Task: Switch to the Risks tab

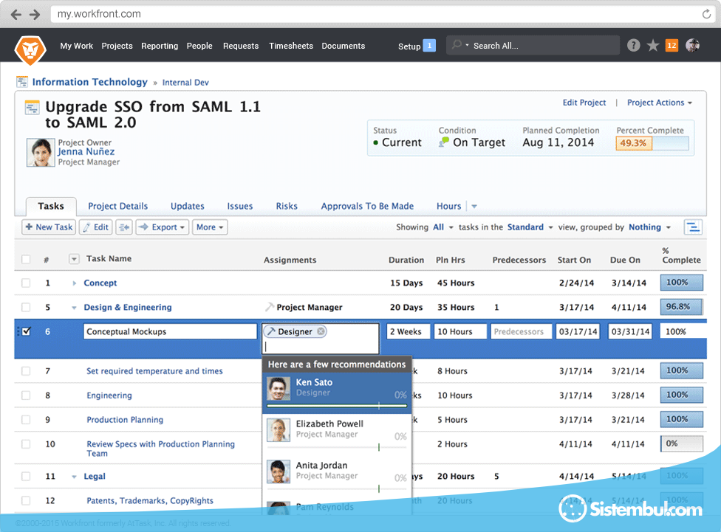Action: (x=287, y=207)
